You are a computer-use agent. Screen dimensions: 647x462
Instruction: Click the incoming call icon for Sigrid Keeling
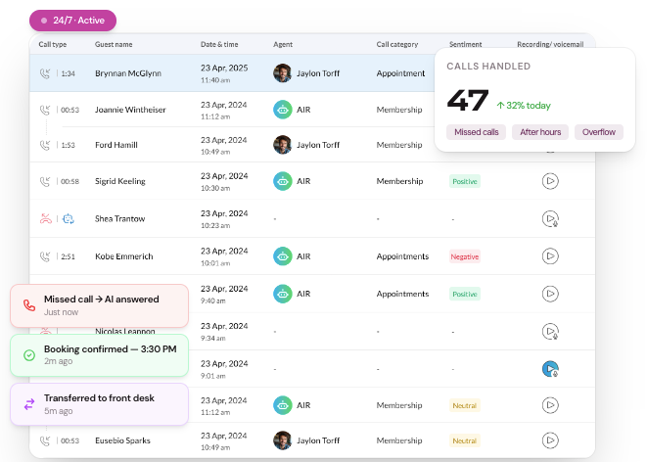[45, 181]
